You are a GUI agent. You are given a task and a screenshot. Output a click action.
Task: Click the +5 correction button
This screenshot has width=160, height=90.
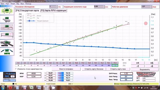click(x=152, y=63)
